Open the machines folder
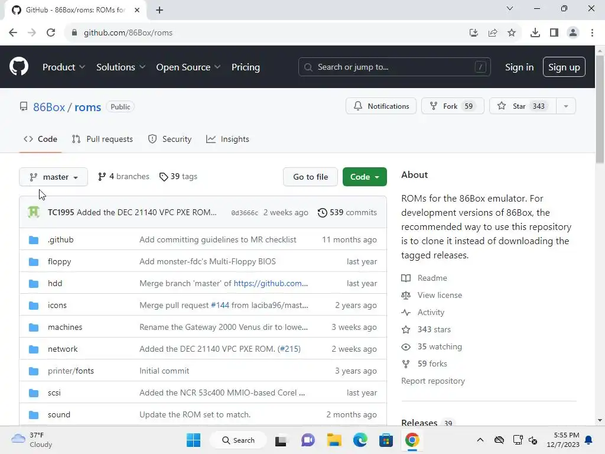 click(x=65, y=327)
